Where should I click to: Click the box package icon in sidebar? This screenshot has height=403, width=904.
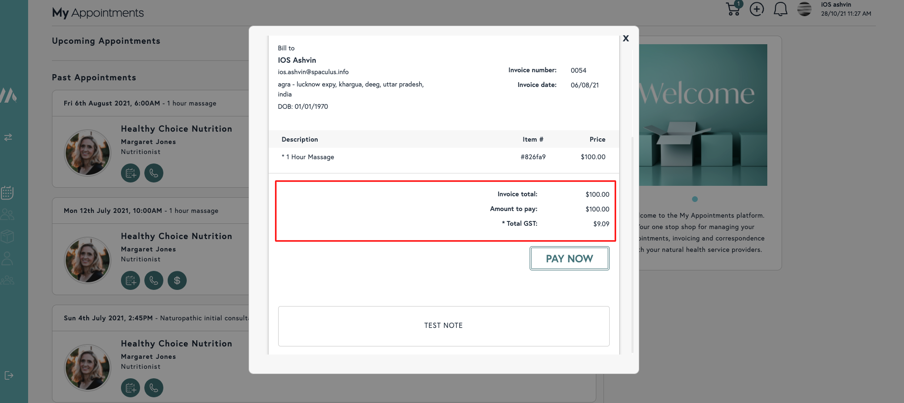(x=8, y=236)
